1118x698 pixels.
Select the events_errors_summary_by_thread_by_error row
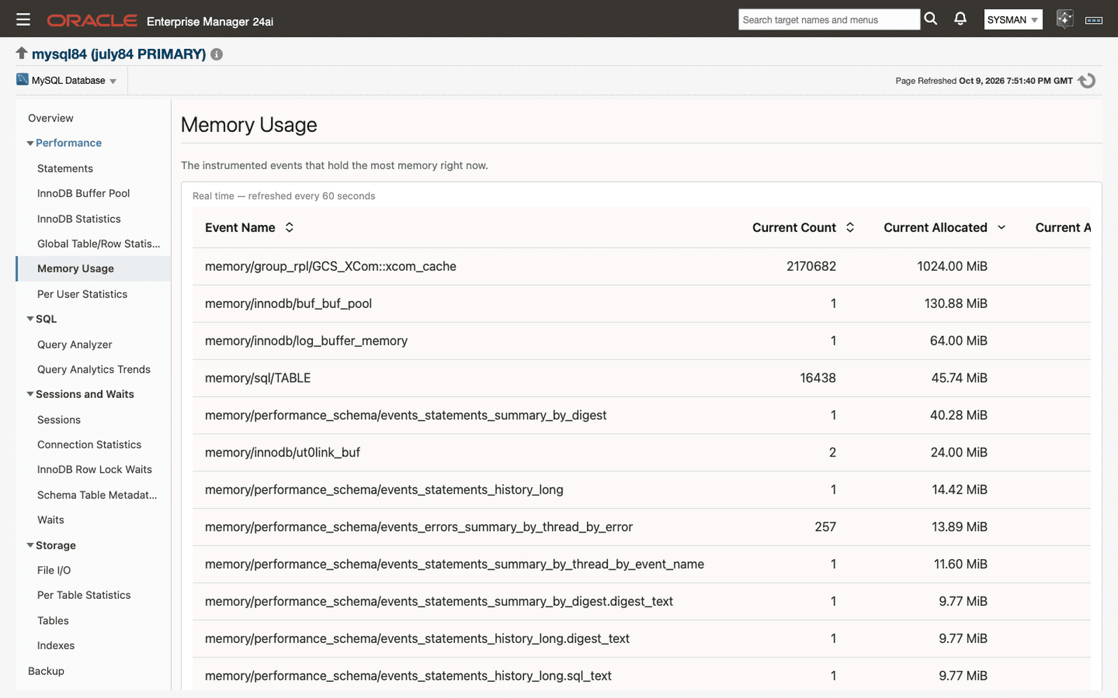tap(641, 527)
